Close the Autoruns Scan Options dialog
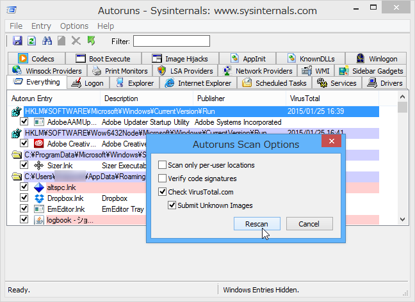Image resolution: width=415 pixels, height=302 pixels. [331, 141]
